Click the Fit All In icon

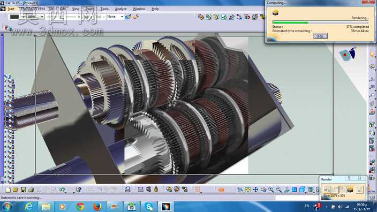point(248,190)
